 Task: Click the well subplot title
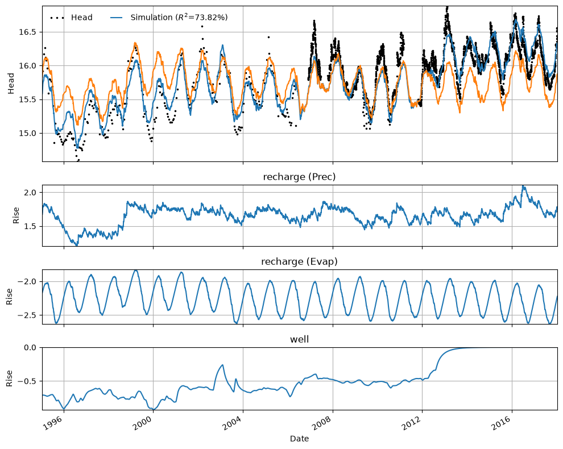pos(300,339)
